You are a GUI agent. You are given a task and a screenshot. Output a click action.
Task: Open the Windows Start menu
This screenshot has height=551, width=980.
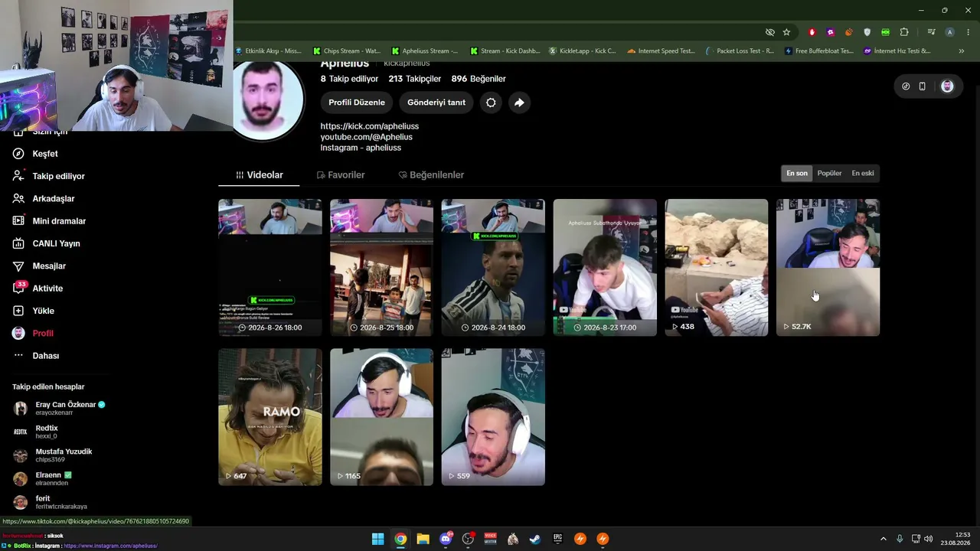377,539
